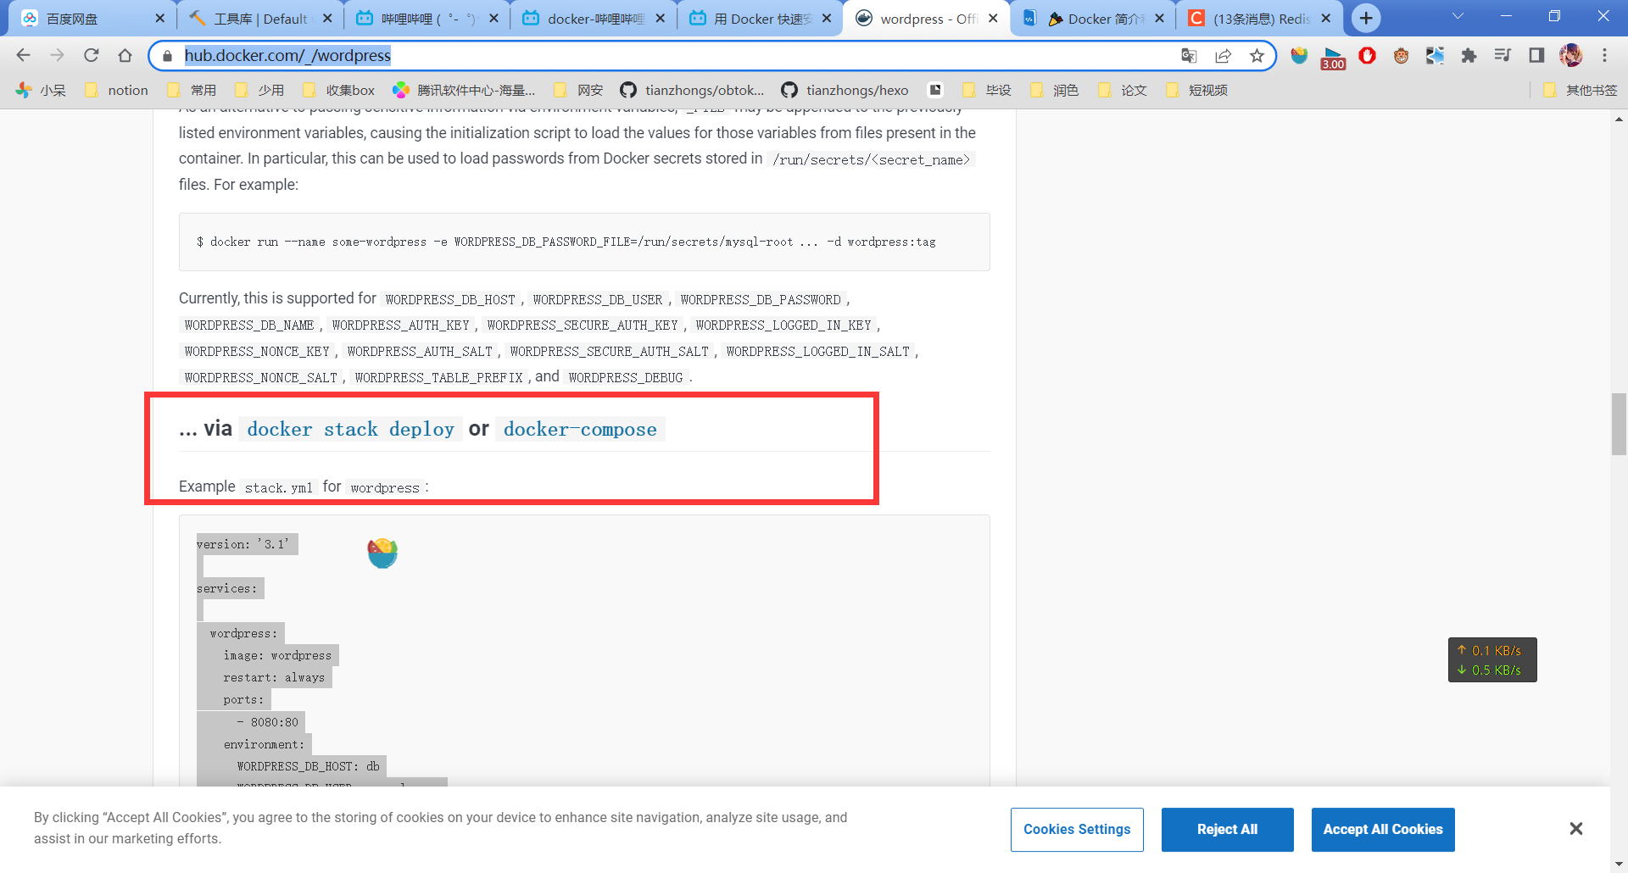
Task: Expand the tab search chevron
Action: [x=1458, y=17]
